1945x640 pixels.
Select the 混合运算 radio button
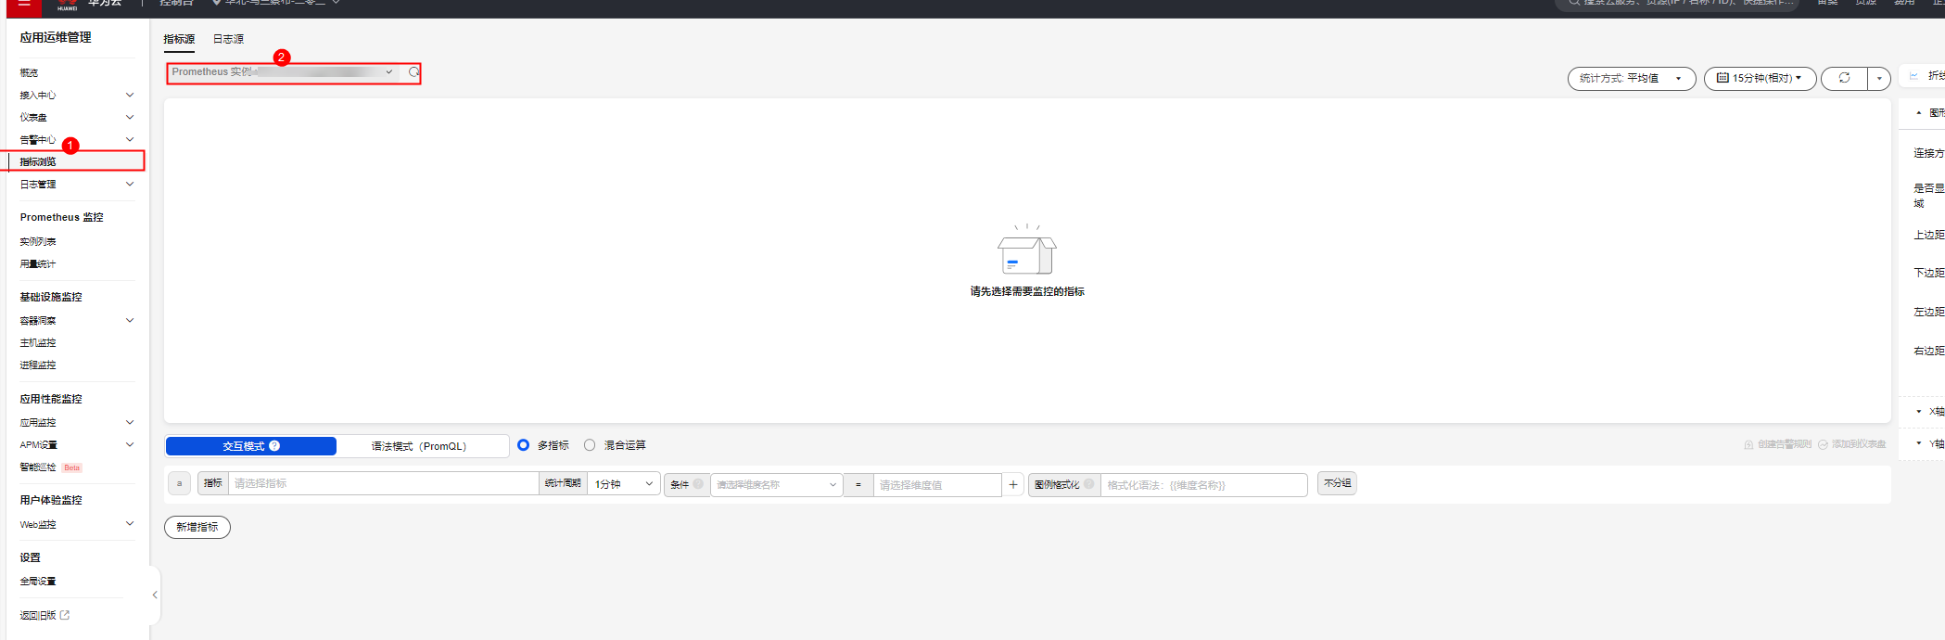coord(590,445)
